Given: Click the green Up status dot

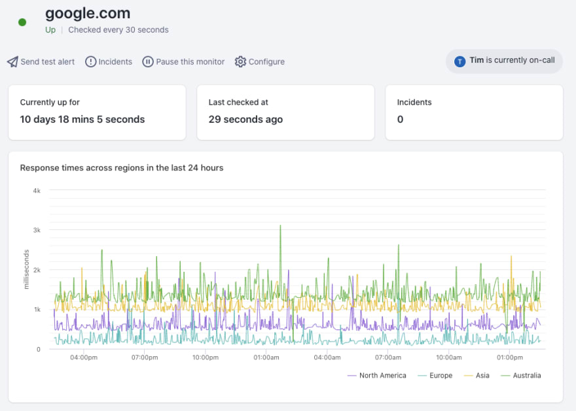Looking at the screenshot, I should pos(22,22).
